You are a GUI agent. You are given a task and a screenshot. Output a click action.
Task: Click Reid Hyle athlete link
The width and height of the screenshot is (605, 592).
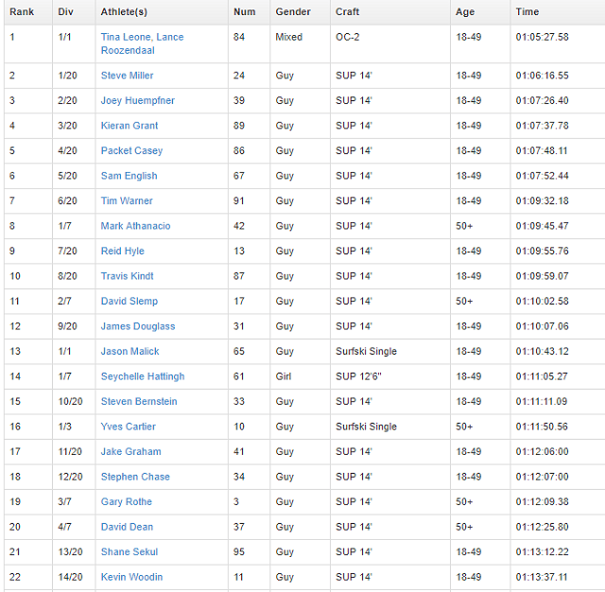[x=123, y=251]
